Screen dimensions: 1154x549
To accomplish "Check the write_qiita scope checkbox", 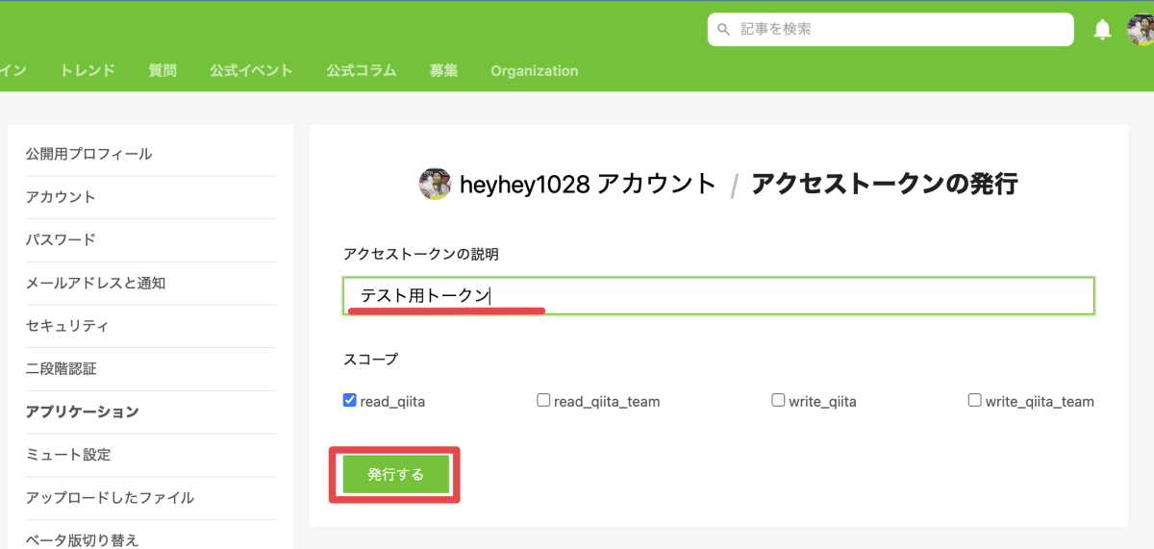I will [x=778, y=400].
